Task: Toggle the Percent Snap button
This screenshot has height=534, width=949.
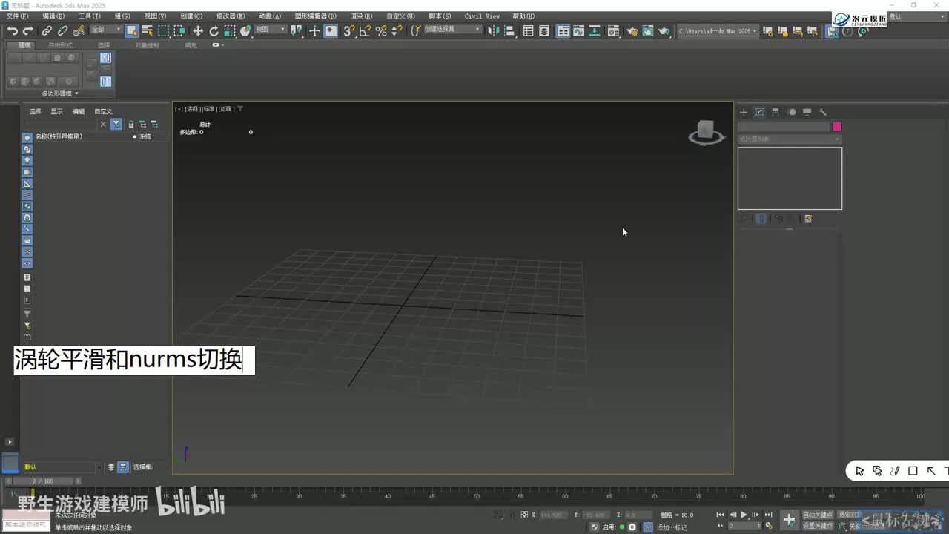Action: click(x=381, y=30)
